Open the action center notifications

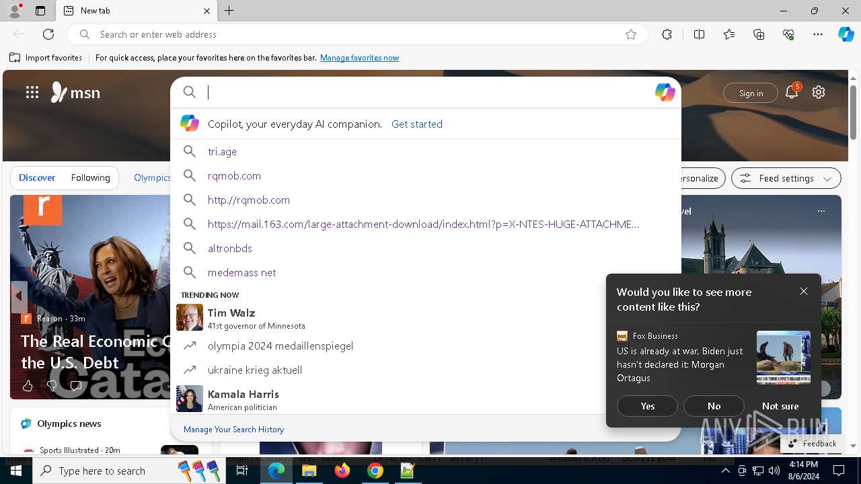coord(839,471)
